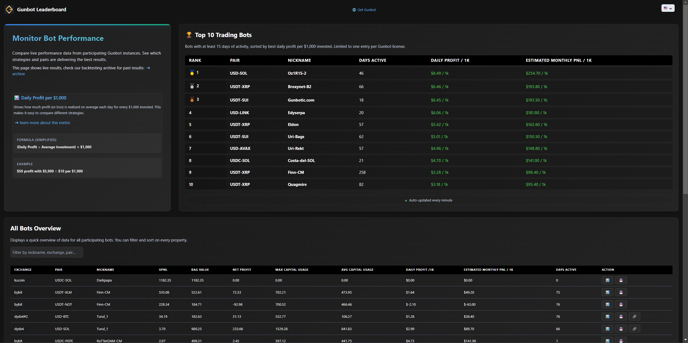Sort All Bots table by Nickname header
Image resolution: width=688 pixels, height=343 pixels.
click(105, 270)
